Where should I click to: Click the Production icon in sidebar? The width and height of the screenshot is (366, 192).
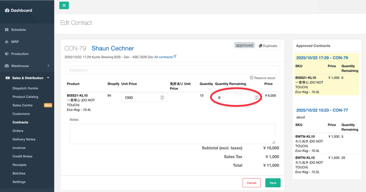tap(6, 54)
